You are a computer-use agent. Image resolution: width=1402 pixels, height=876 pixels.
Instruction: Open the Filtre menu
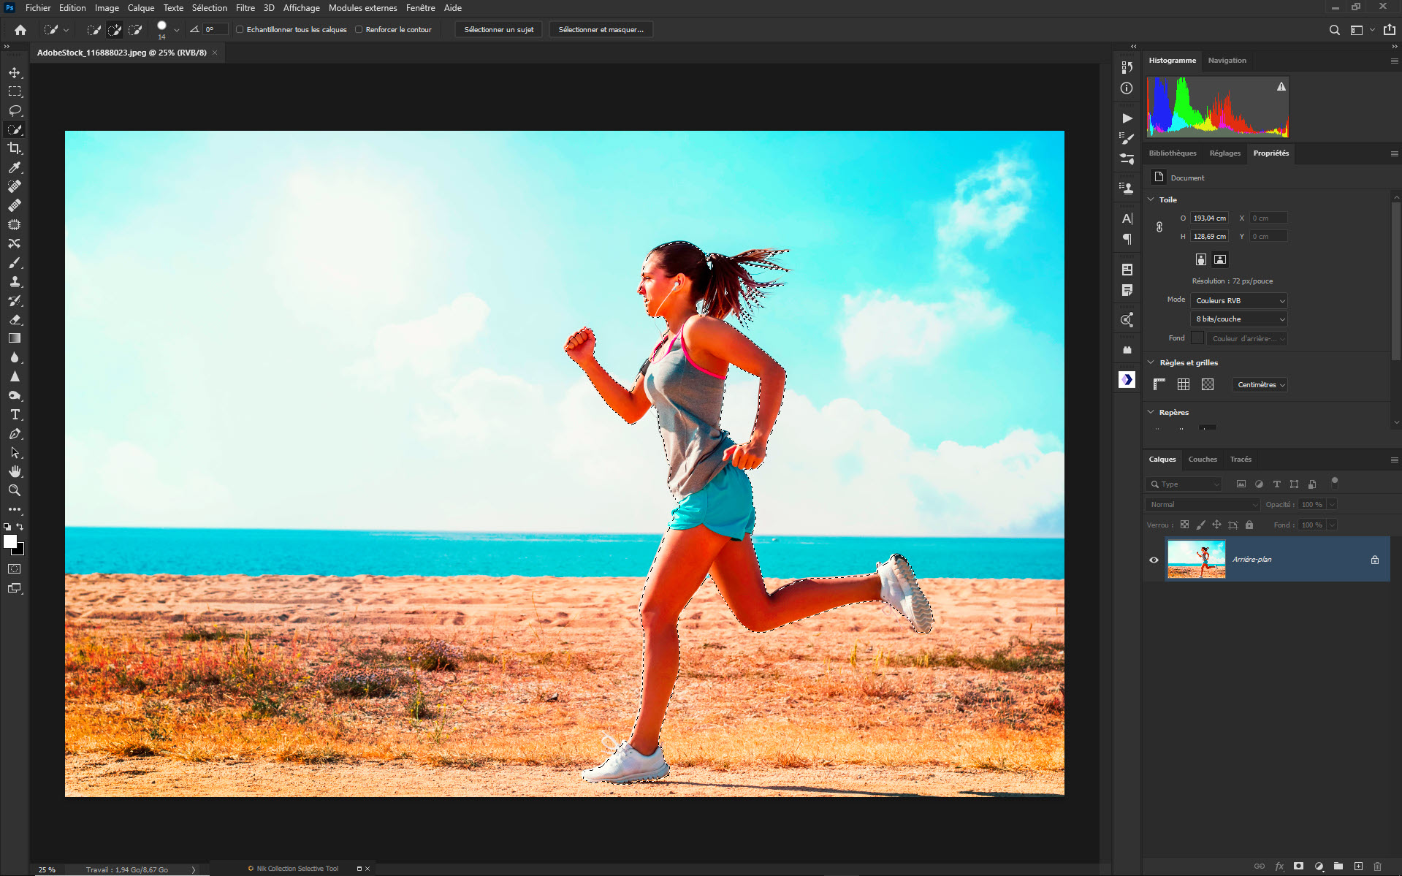[245, 8]
